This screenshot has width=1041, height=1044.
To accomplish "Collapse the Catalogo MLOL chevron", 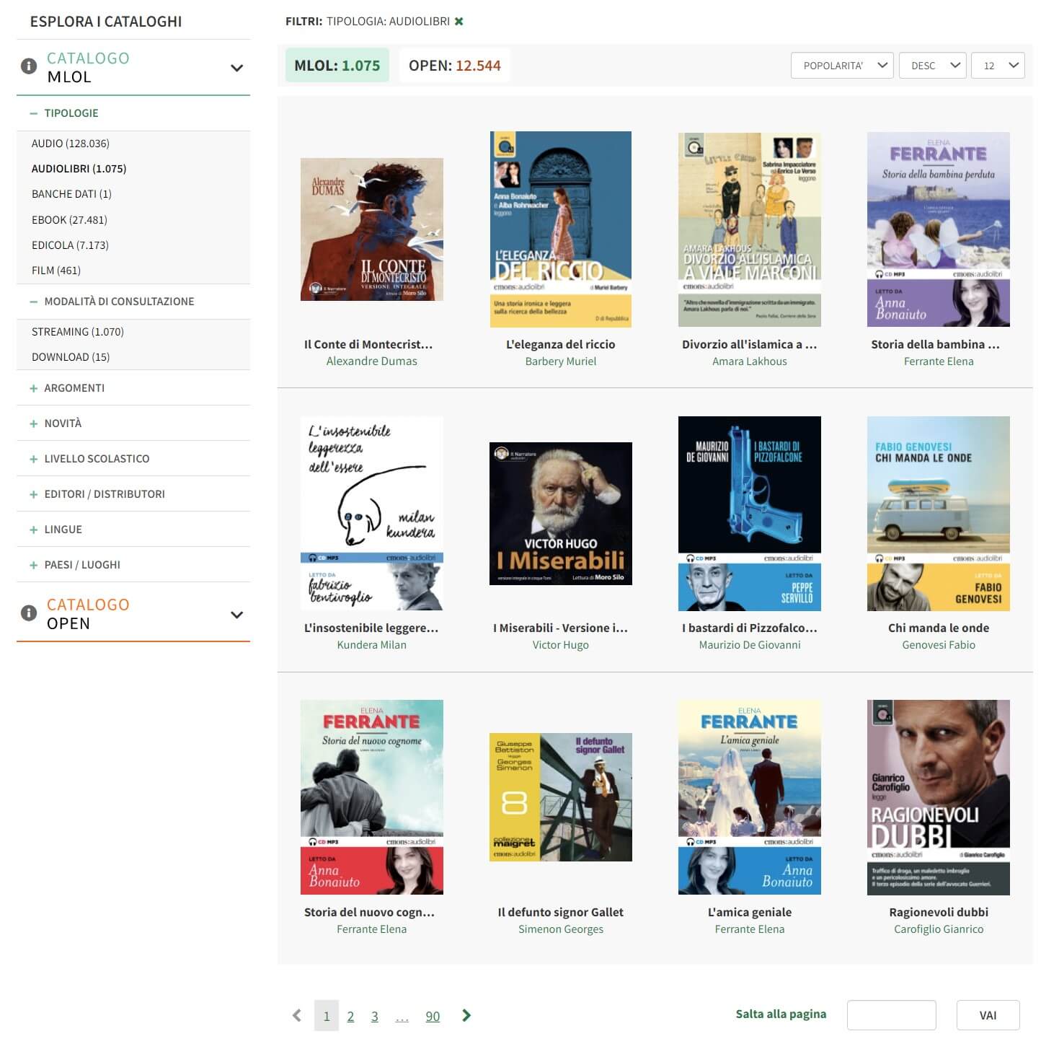I will point(236,68).
